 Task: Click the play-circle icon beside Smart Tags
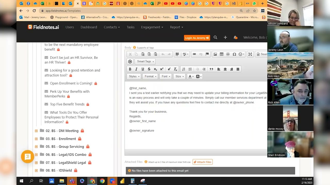tap(130, 61)
